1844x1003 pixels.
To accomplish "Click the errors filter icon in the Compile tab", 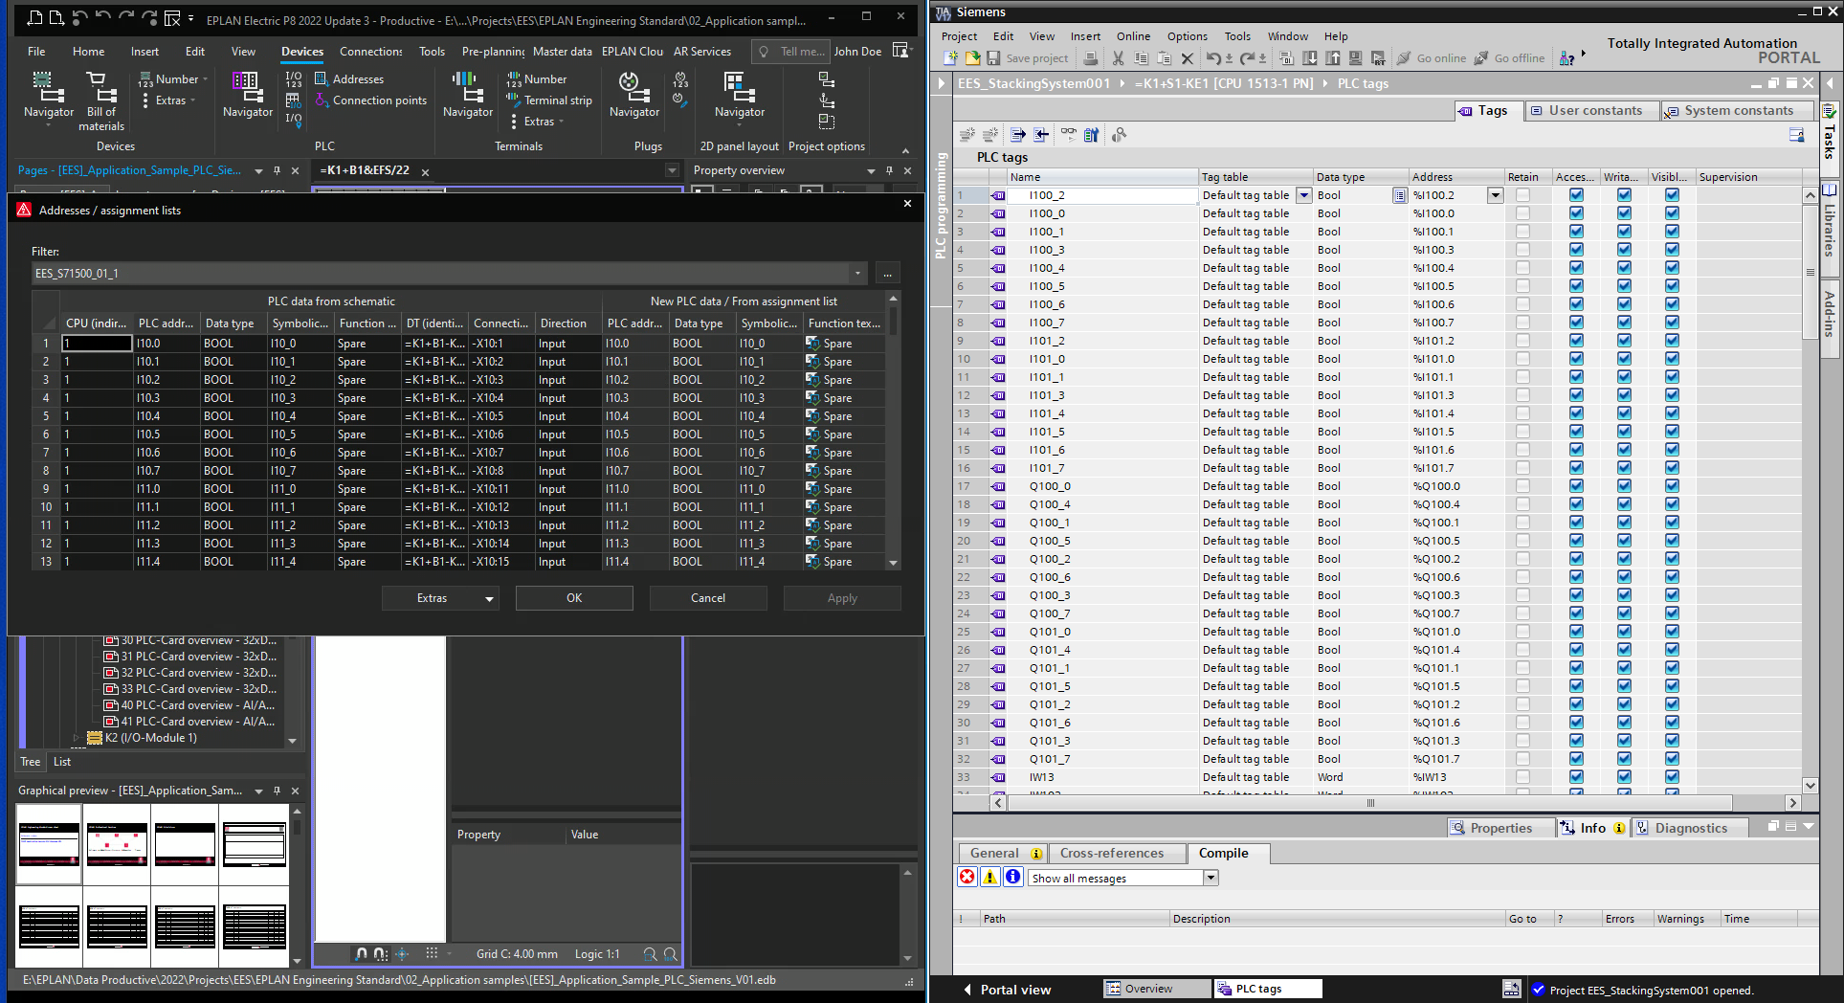I will coord(967,878).
